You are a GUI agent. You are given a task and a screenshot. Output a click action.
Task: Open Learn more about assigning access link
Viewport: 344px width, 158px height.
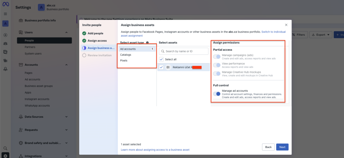tap(155, 150)
